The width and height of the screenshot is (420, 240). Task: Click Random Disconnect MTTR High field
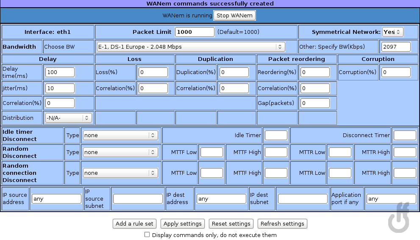[x=405, y=152]
